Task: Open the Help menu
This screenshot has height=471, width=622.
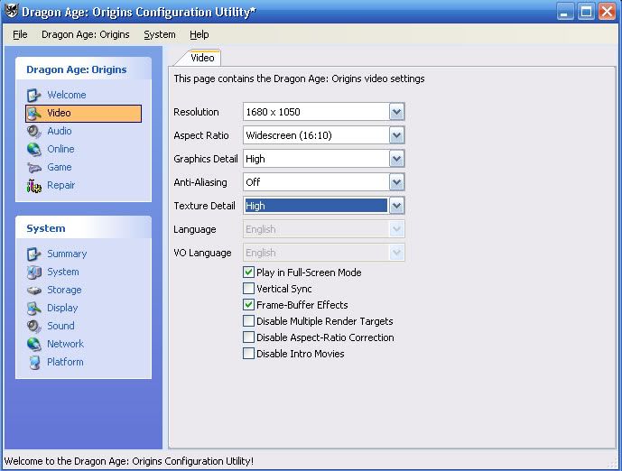Action: [x=199, y=34]
